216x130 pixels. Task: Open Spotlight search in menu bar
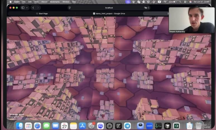(x=180, y=2)
